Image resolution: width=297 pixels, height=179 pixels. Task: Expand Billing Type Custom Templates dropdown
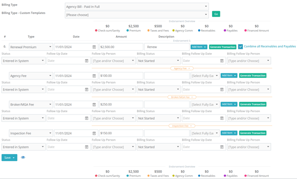tap(137, 15)
